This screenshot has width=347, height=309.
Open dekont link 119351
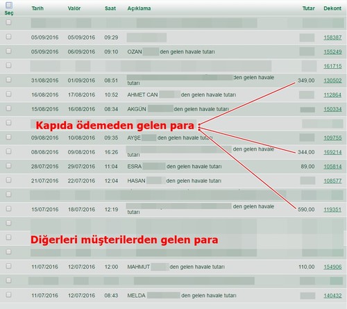[x=332, y=210]
